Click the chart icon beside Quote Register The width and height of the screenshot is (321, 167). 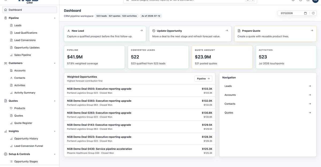tap(11, 123)
